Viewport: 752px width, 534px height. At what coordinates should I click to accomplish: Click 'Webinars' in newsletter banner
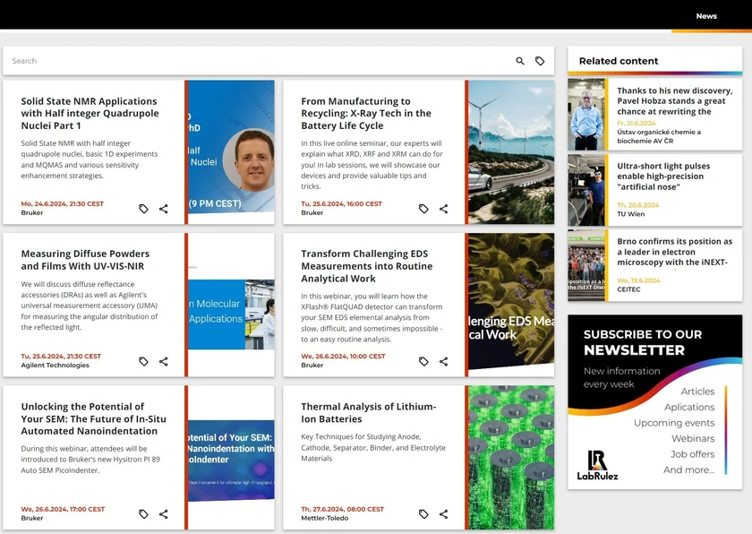(693, 438)
